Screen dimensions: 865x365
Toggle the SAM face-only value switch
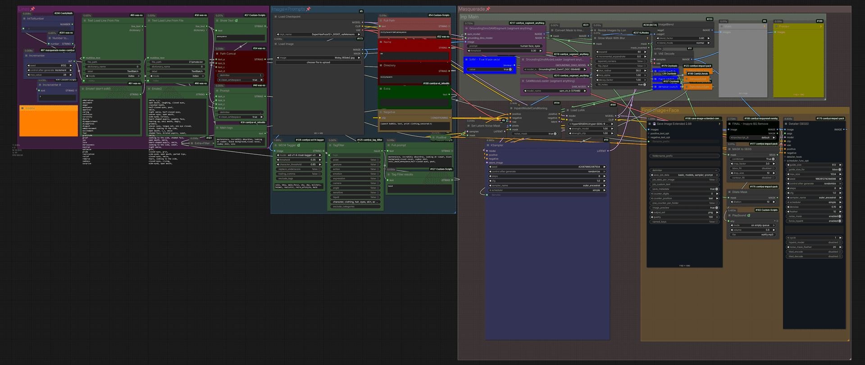coord(490,69)
